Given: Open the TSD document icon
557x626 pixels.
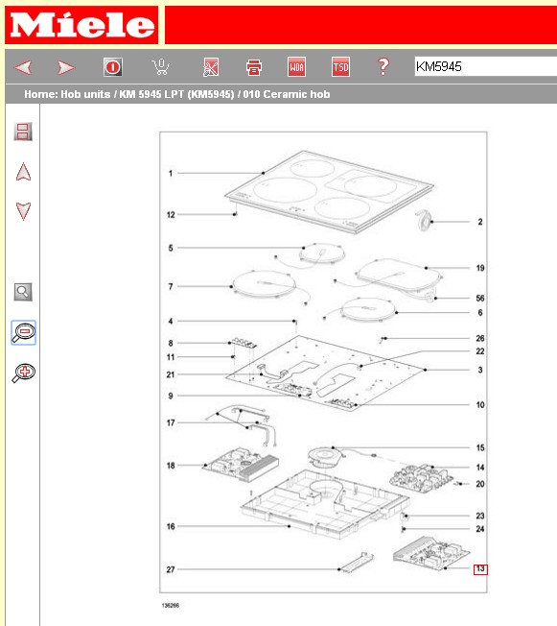Looking at the screenshot, I should 340,66.
